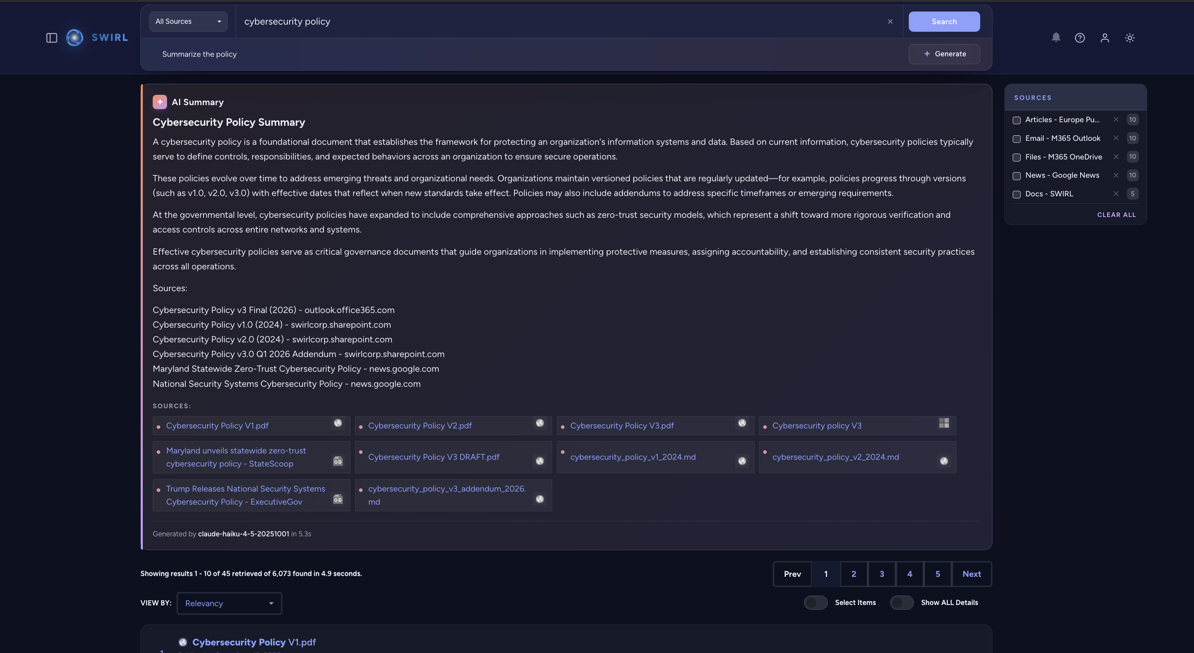The height and width of the screenshot is (653, 1194).
Task: Open cybersecurity_policy_v1_2024.md link
Action: [x=633, y=457]
